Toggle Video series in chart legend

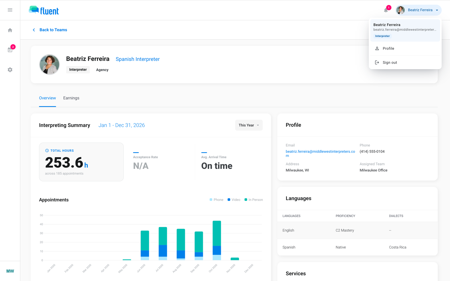point(234,200)
